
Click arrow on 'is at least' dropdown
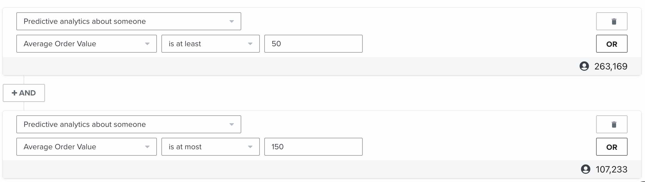(x=250, y=44)
